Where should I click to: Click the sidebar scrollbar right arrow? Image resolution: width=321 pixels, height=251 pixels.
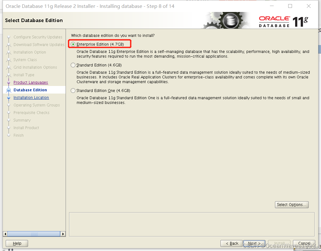coord(63,234)
